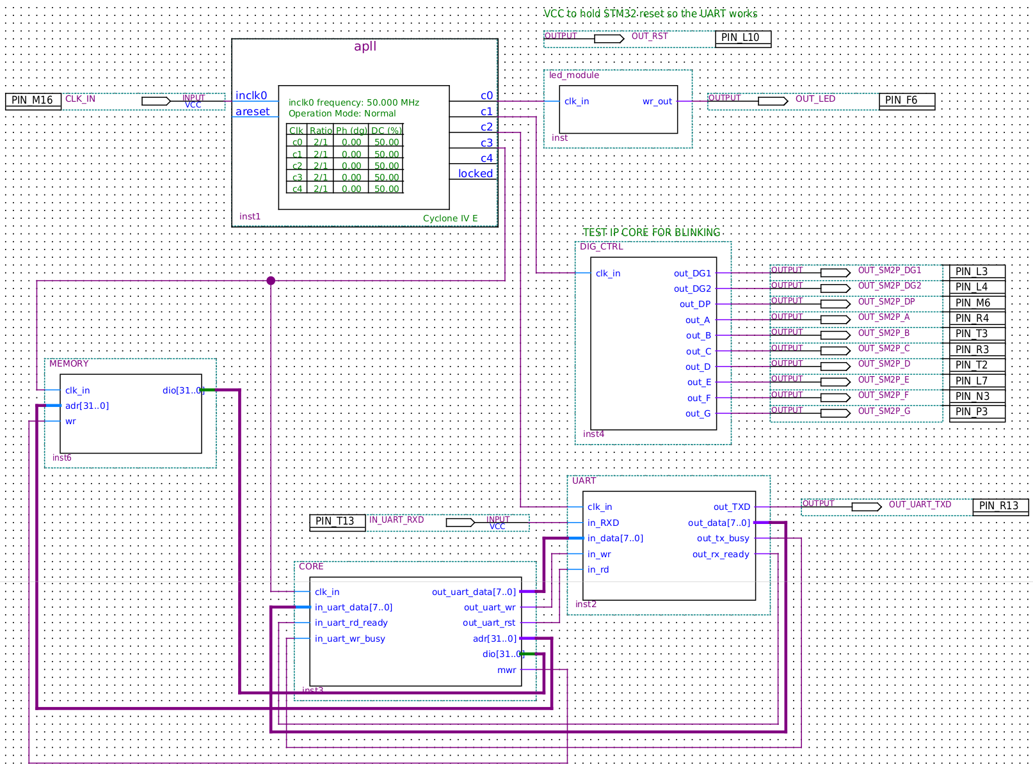Click the OUT_SM2P_C output pin symbol

[835, 351]
